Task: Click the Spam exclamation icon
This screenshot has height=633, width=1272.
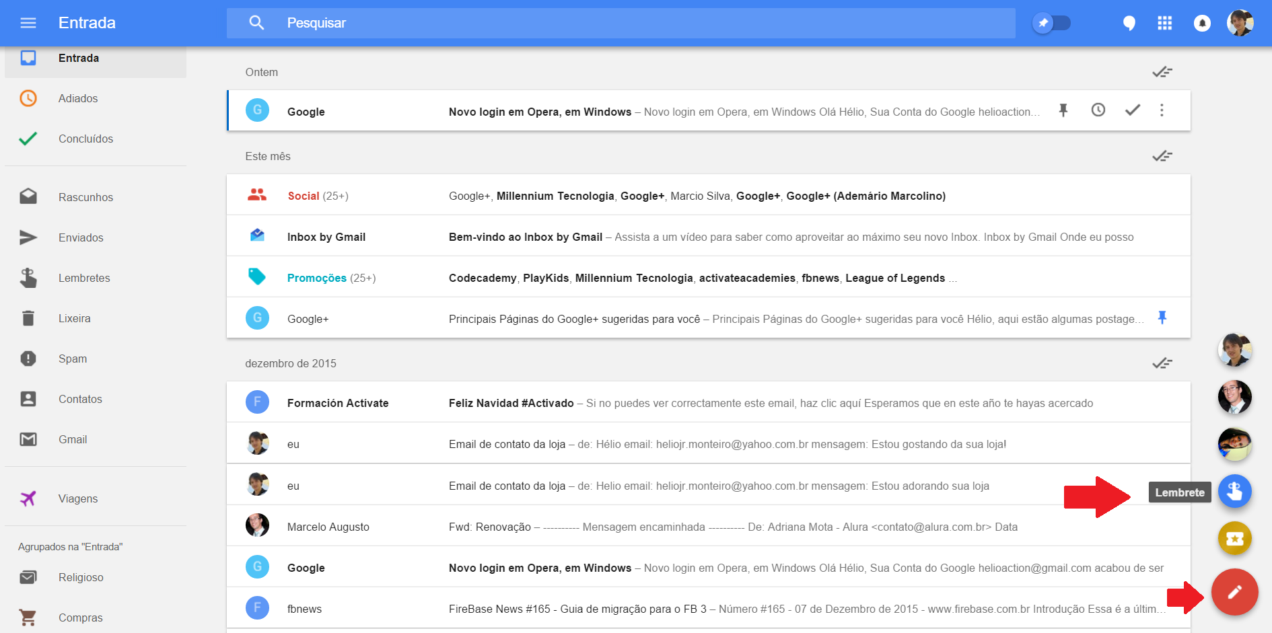Action: pos(28,359)
